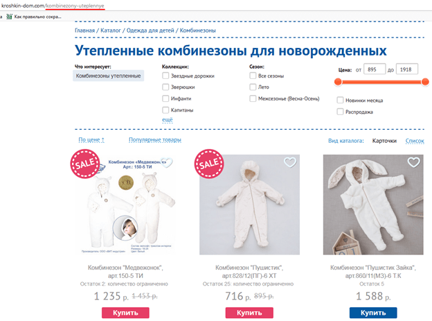432x321 pixels.
Task: Click SALE badge on Медвежонок product
Action: 85,164
